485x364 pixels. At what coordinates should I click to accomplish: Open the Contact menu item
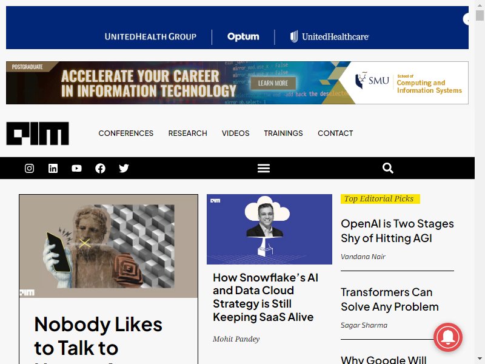[335, 133]
